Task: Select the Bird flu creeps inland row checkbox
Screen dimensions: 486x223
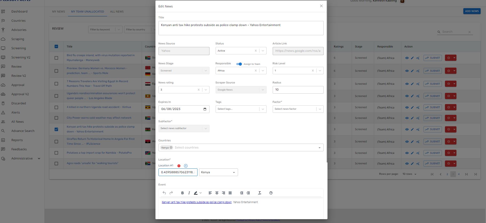Action: pyautogui.click(x=56, y=58)
